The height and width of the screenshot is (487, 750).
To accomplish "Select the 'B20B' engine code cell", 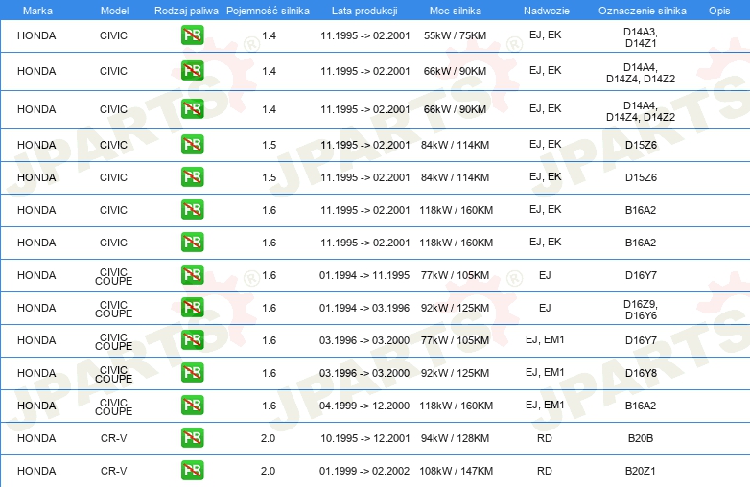I will [641, 438].
